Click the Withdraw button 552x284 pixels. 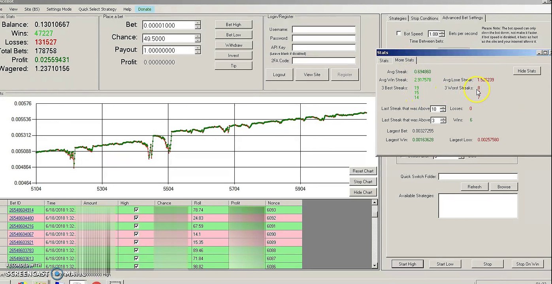click(234, 45)
